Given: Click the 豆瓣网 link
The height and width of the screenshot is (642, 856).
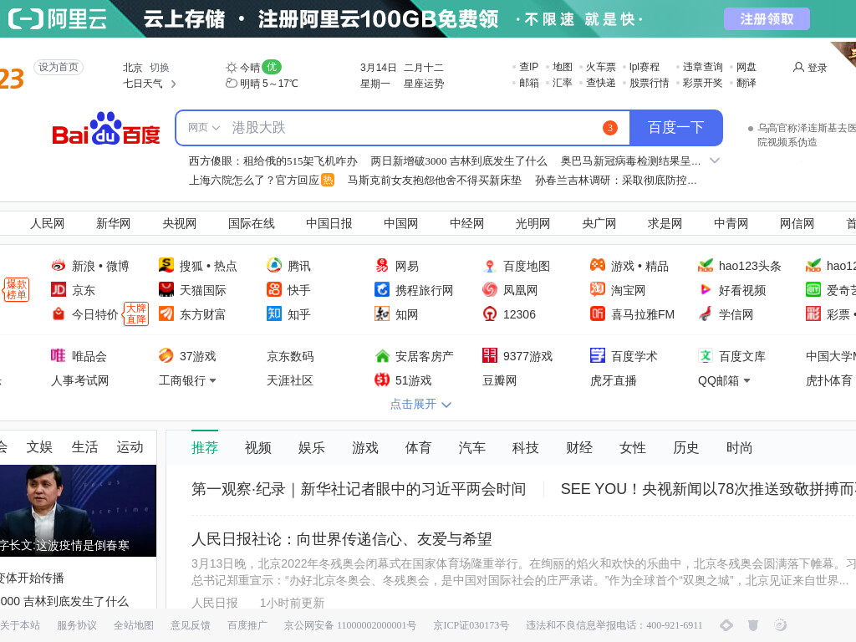Looking at the screenshot, I should pyautogui.click(x=500, y=380).
